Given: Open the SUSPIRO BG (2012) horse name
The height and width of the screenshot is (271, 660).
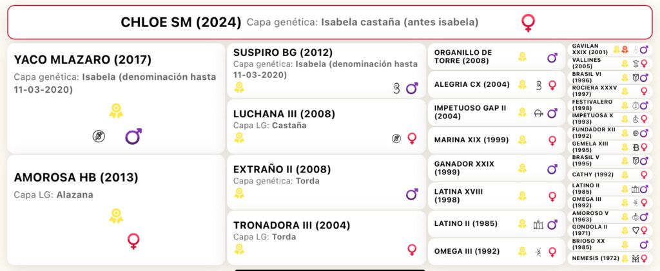Looking at the screenshot, I should (283, 53).
